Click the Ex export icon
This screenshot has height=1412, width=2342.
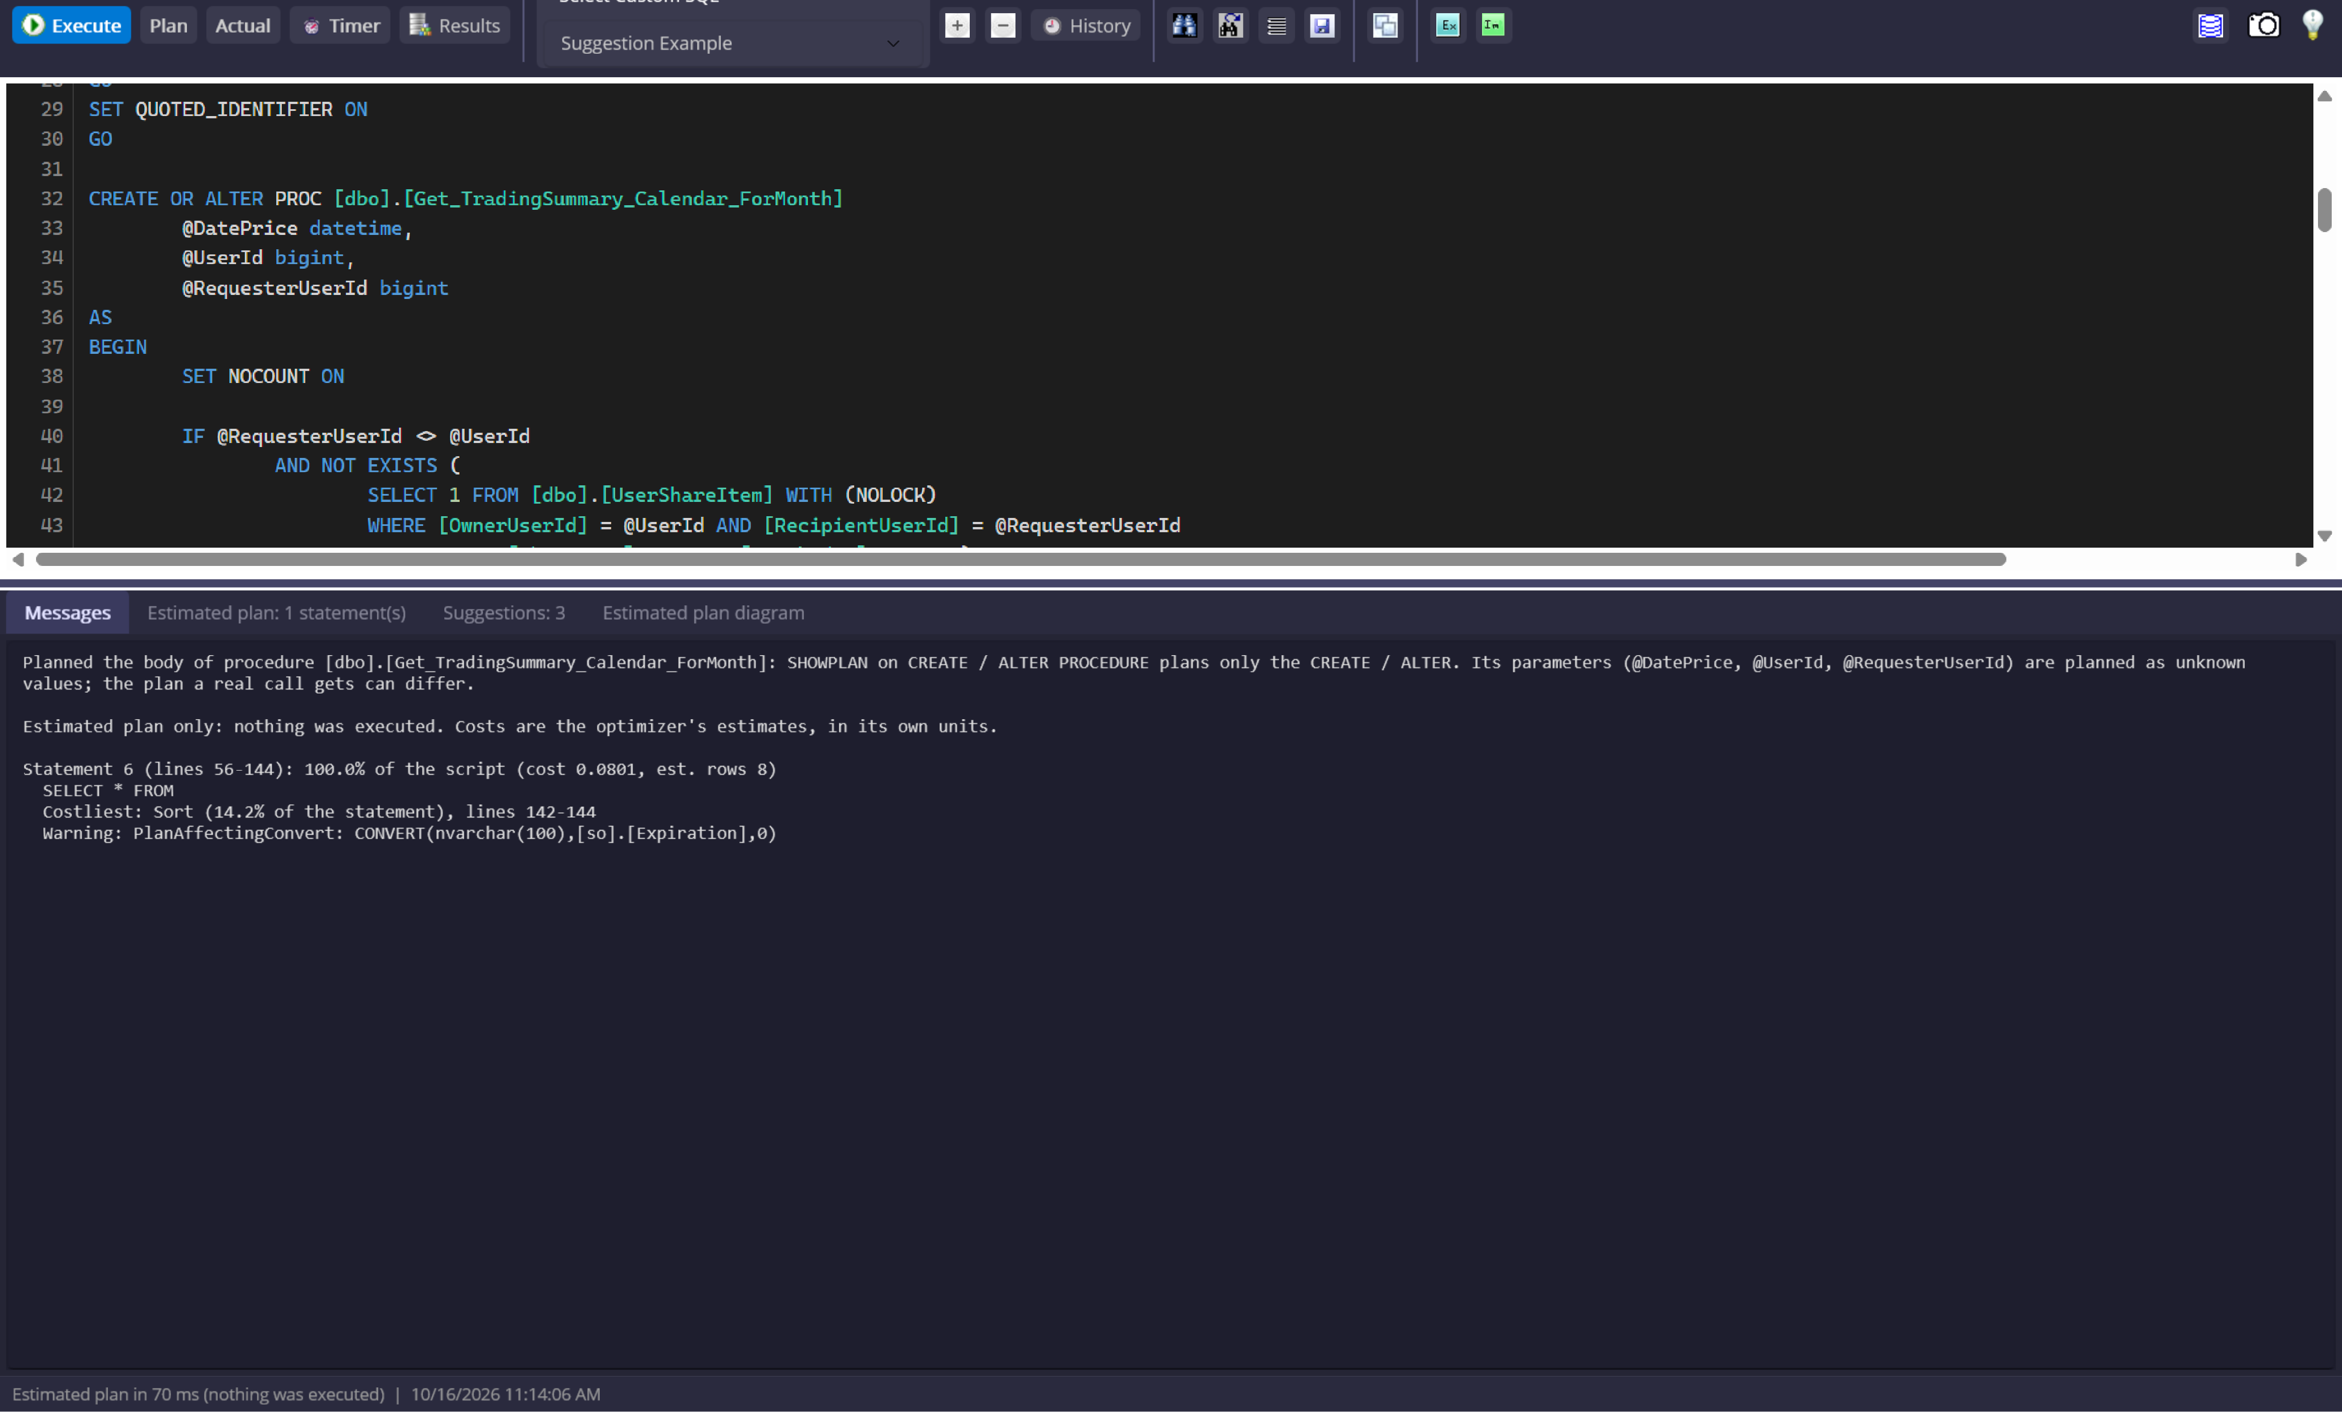[1448, 26]
